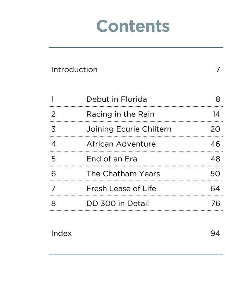Click page number 20

pos(215,129)
